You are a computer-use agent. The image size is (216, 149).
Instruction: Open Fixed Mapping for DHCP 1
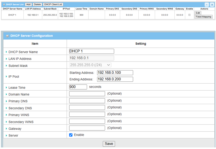(x=203, y=17)
